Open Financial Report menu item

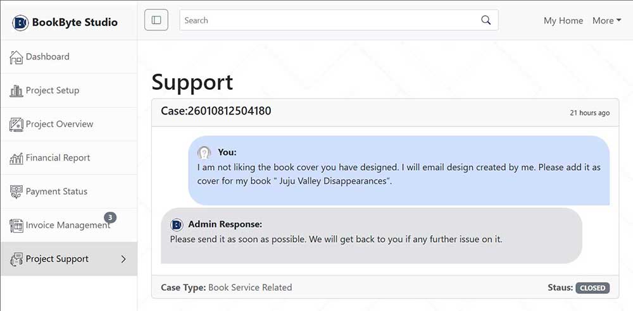[58, 158]
